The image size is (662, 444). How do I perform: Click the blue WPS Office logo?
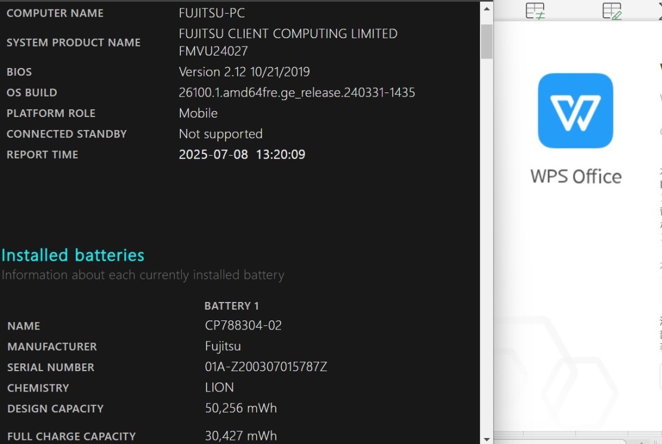coord(575,110)
